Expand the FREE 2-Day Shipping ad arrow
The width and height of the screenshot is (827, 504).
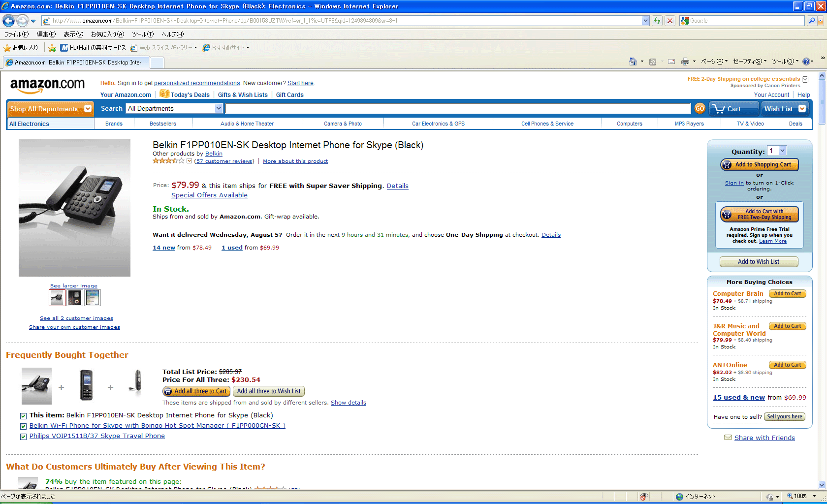805,79
